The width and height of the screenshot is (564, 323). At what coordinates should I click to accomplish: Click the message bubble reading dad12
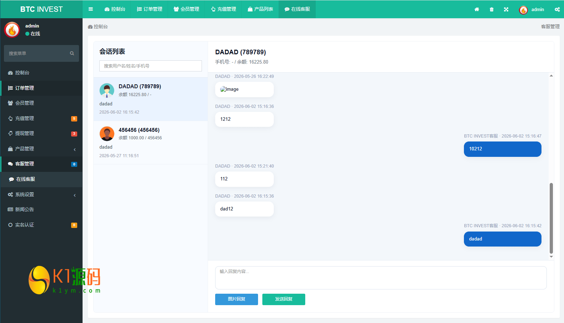[244, 209]
